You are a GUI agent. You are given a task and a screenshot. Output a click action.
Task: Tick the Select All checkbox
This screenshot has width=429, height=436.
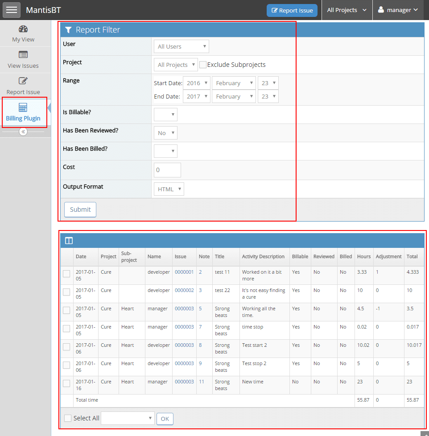68,418
